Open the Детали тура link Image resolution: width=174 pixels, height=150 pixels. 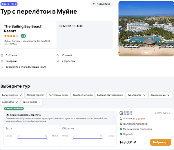pos(163,113)
